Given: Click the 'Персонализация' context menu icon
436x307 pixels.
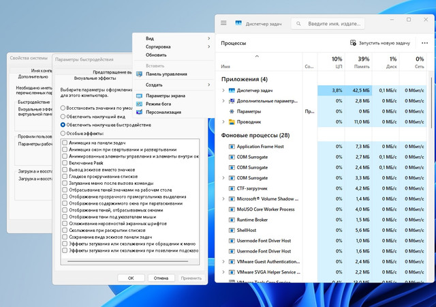Looking at the screenshot, I should 139,112.
